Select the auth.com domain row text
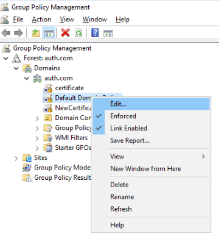 pos(58,78)
